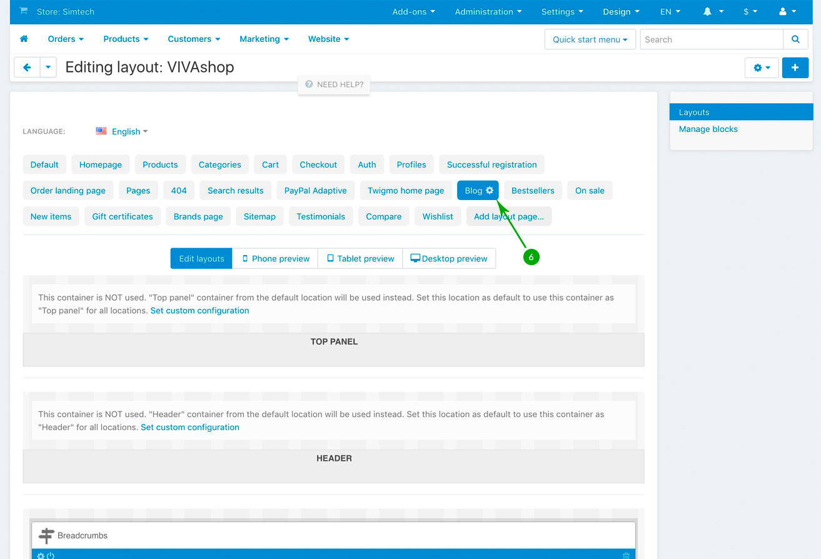This screenshot has width=821, height=559.
Task: Open the currency $ dropdown
Action: click(x=750, y=12)
